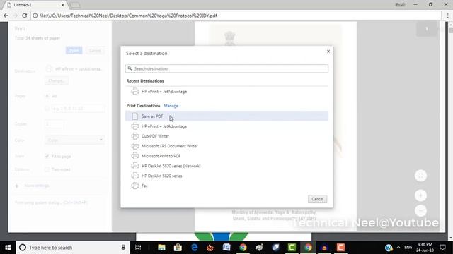Viewport: 453px width, 254px height.
Task: Open the action center notifications
Action: tap(442, 248)
